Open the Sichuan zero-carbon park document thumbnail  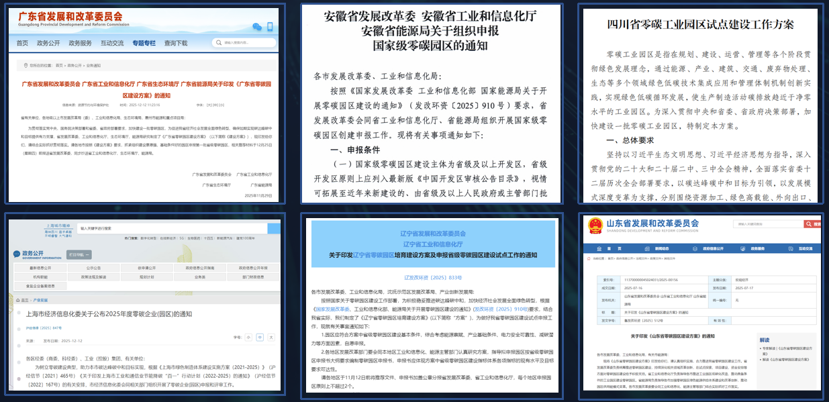coord(700,104)
